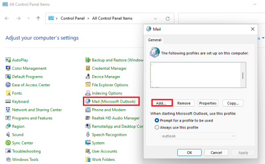Screen dimensions: 265x164
Task: Click the Credential Manager icon
Action: pos(88,68)
